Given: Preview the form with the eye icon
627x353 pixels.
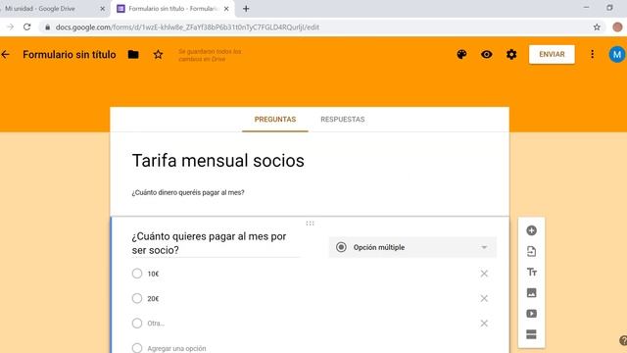Looking at the screenshot, I should point(486,55).
